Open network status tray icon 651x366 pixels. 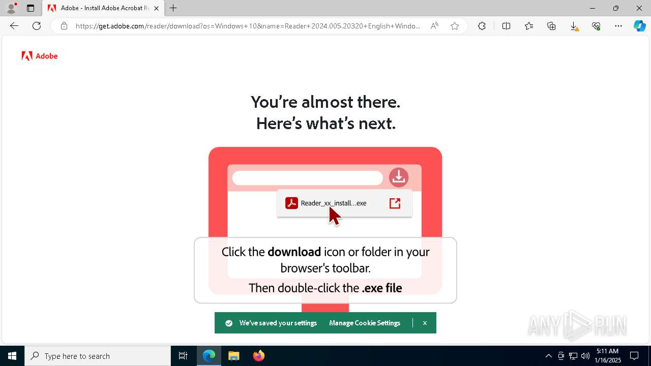[573, 356]
